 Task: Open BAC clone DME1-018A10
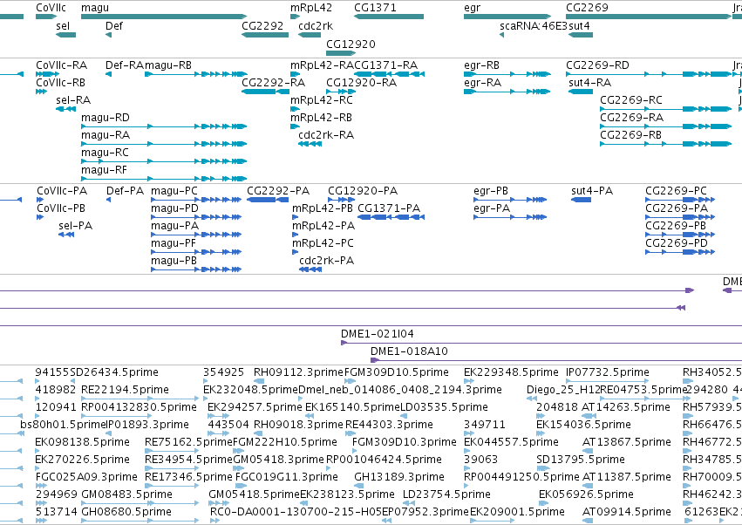[x=556, y=360]
